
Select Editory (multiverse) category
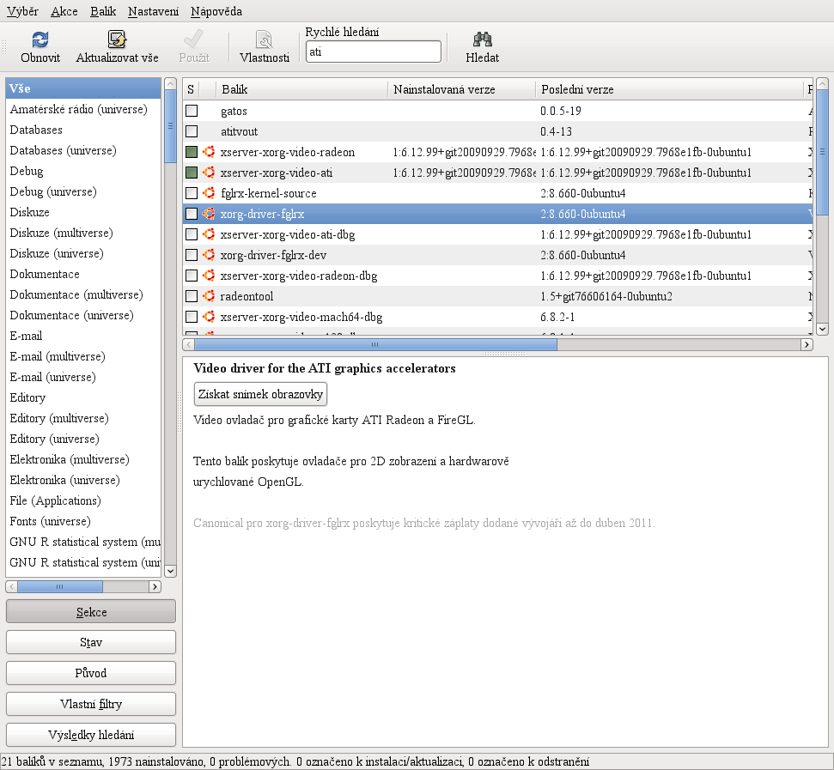83,418
